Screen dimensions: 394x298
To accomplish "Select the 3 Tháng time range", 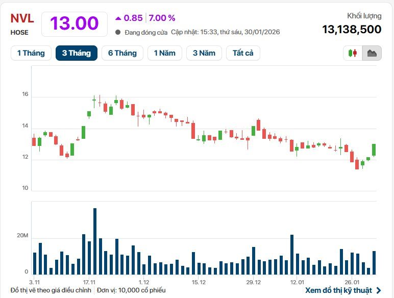I will click(77, 53).
